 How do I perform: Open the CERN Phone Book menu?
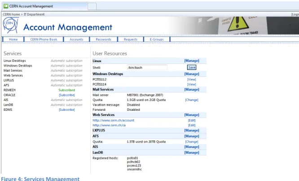[44, 39]
